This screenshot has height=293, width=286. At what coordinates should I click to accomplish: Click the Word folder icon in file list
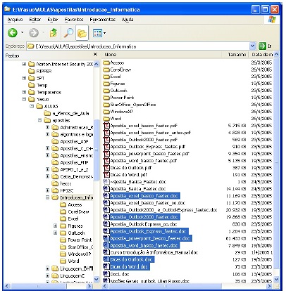tap(106, 119)
